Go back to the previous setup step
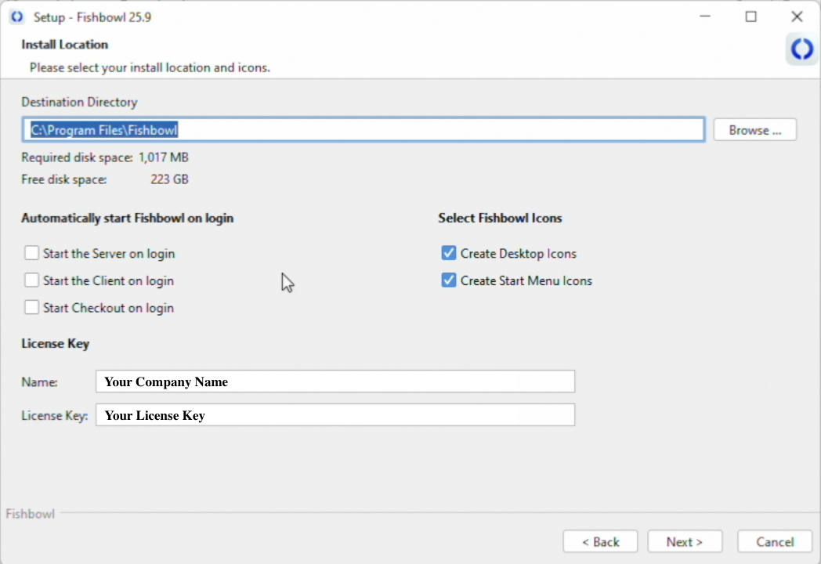This screenshot has width=821, height=564. 600,541
